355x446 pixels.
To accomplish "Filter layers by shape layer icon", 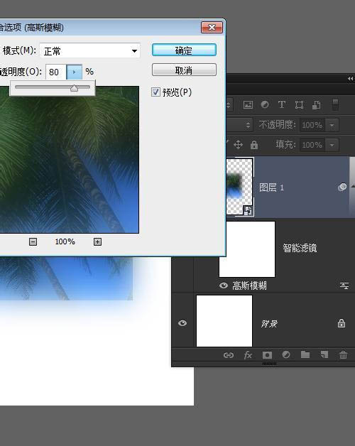I will [x=299, y=104].
